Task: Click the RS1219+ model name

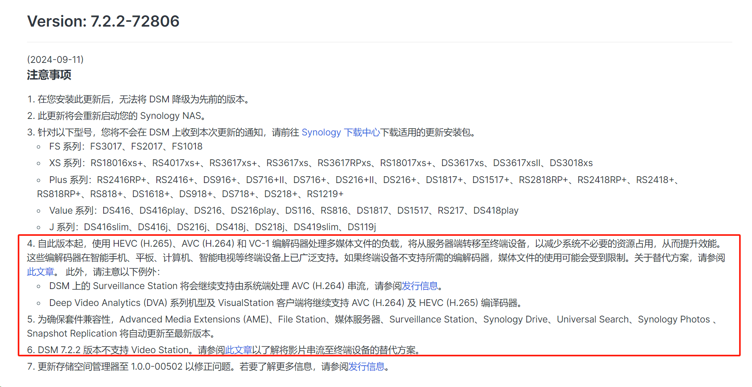Action: (x=325, y=194)
